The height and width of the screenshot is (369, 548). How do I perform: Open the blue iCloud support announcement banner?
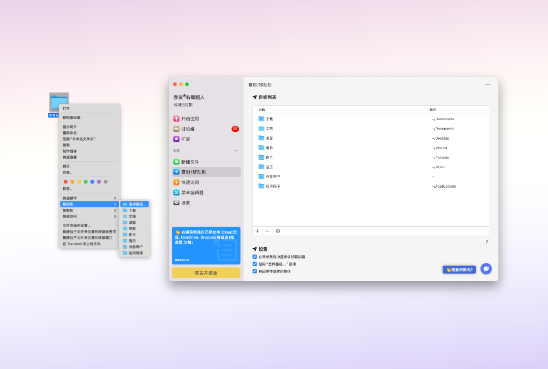pyautogui.click(x=206, y=246)
